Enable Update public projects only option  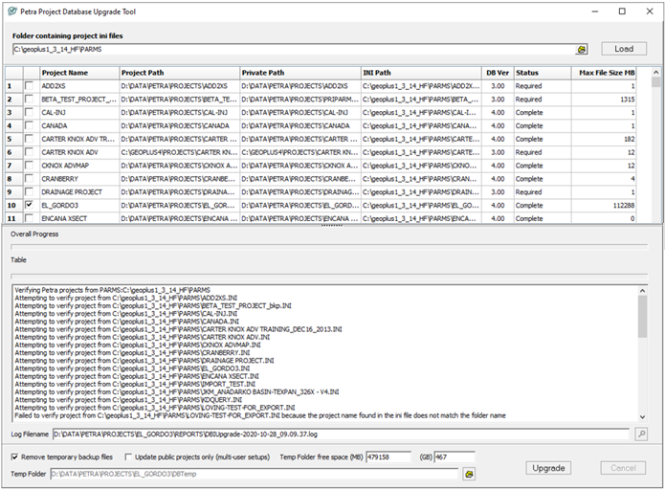click(x=128, y=457)
